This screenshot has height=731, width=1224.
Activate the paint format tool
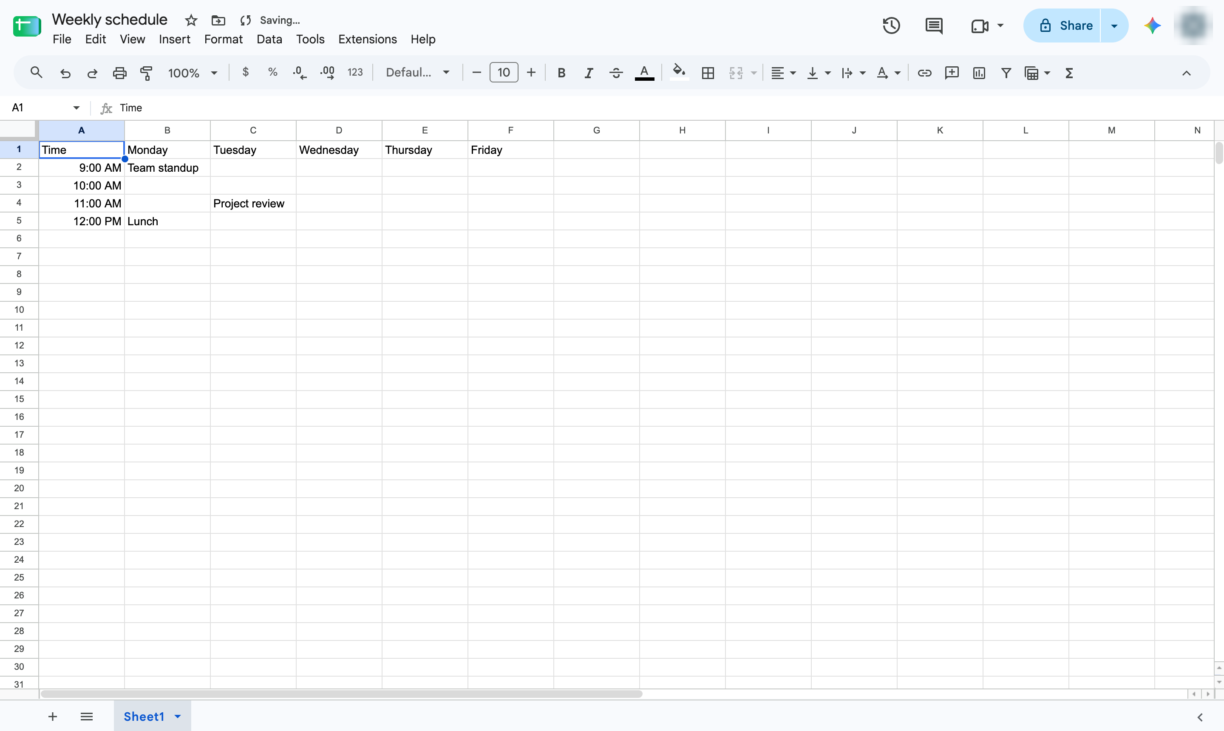(146, 73)
